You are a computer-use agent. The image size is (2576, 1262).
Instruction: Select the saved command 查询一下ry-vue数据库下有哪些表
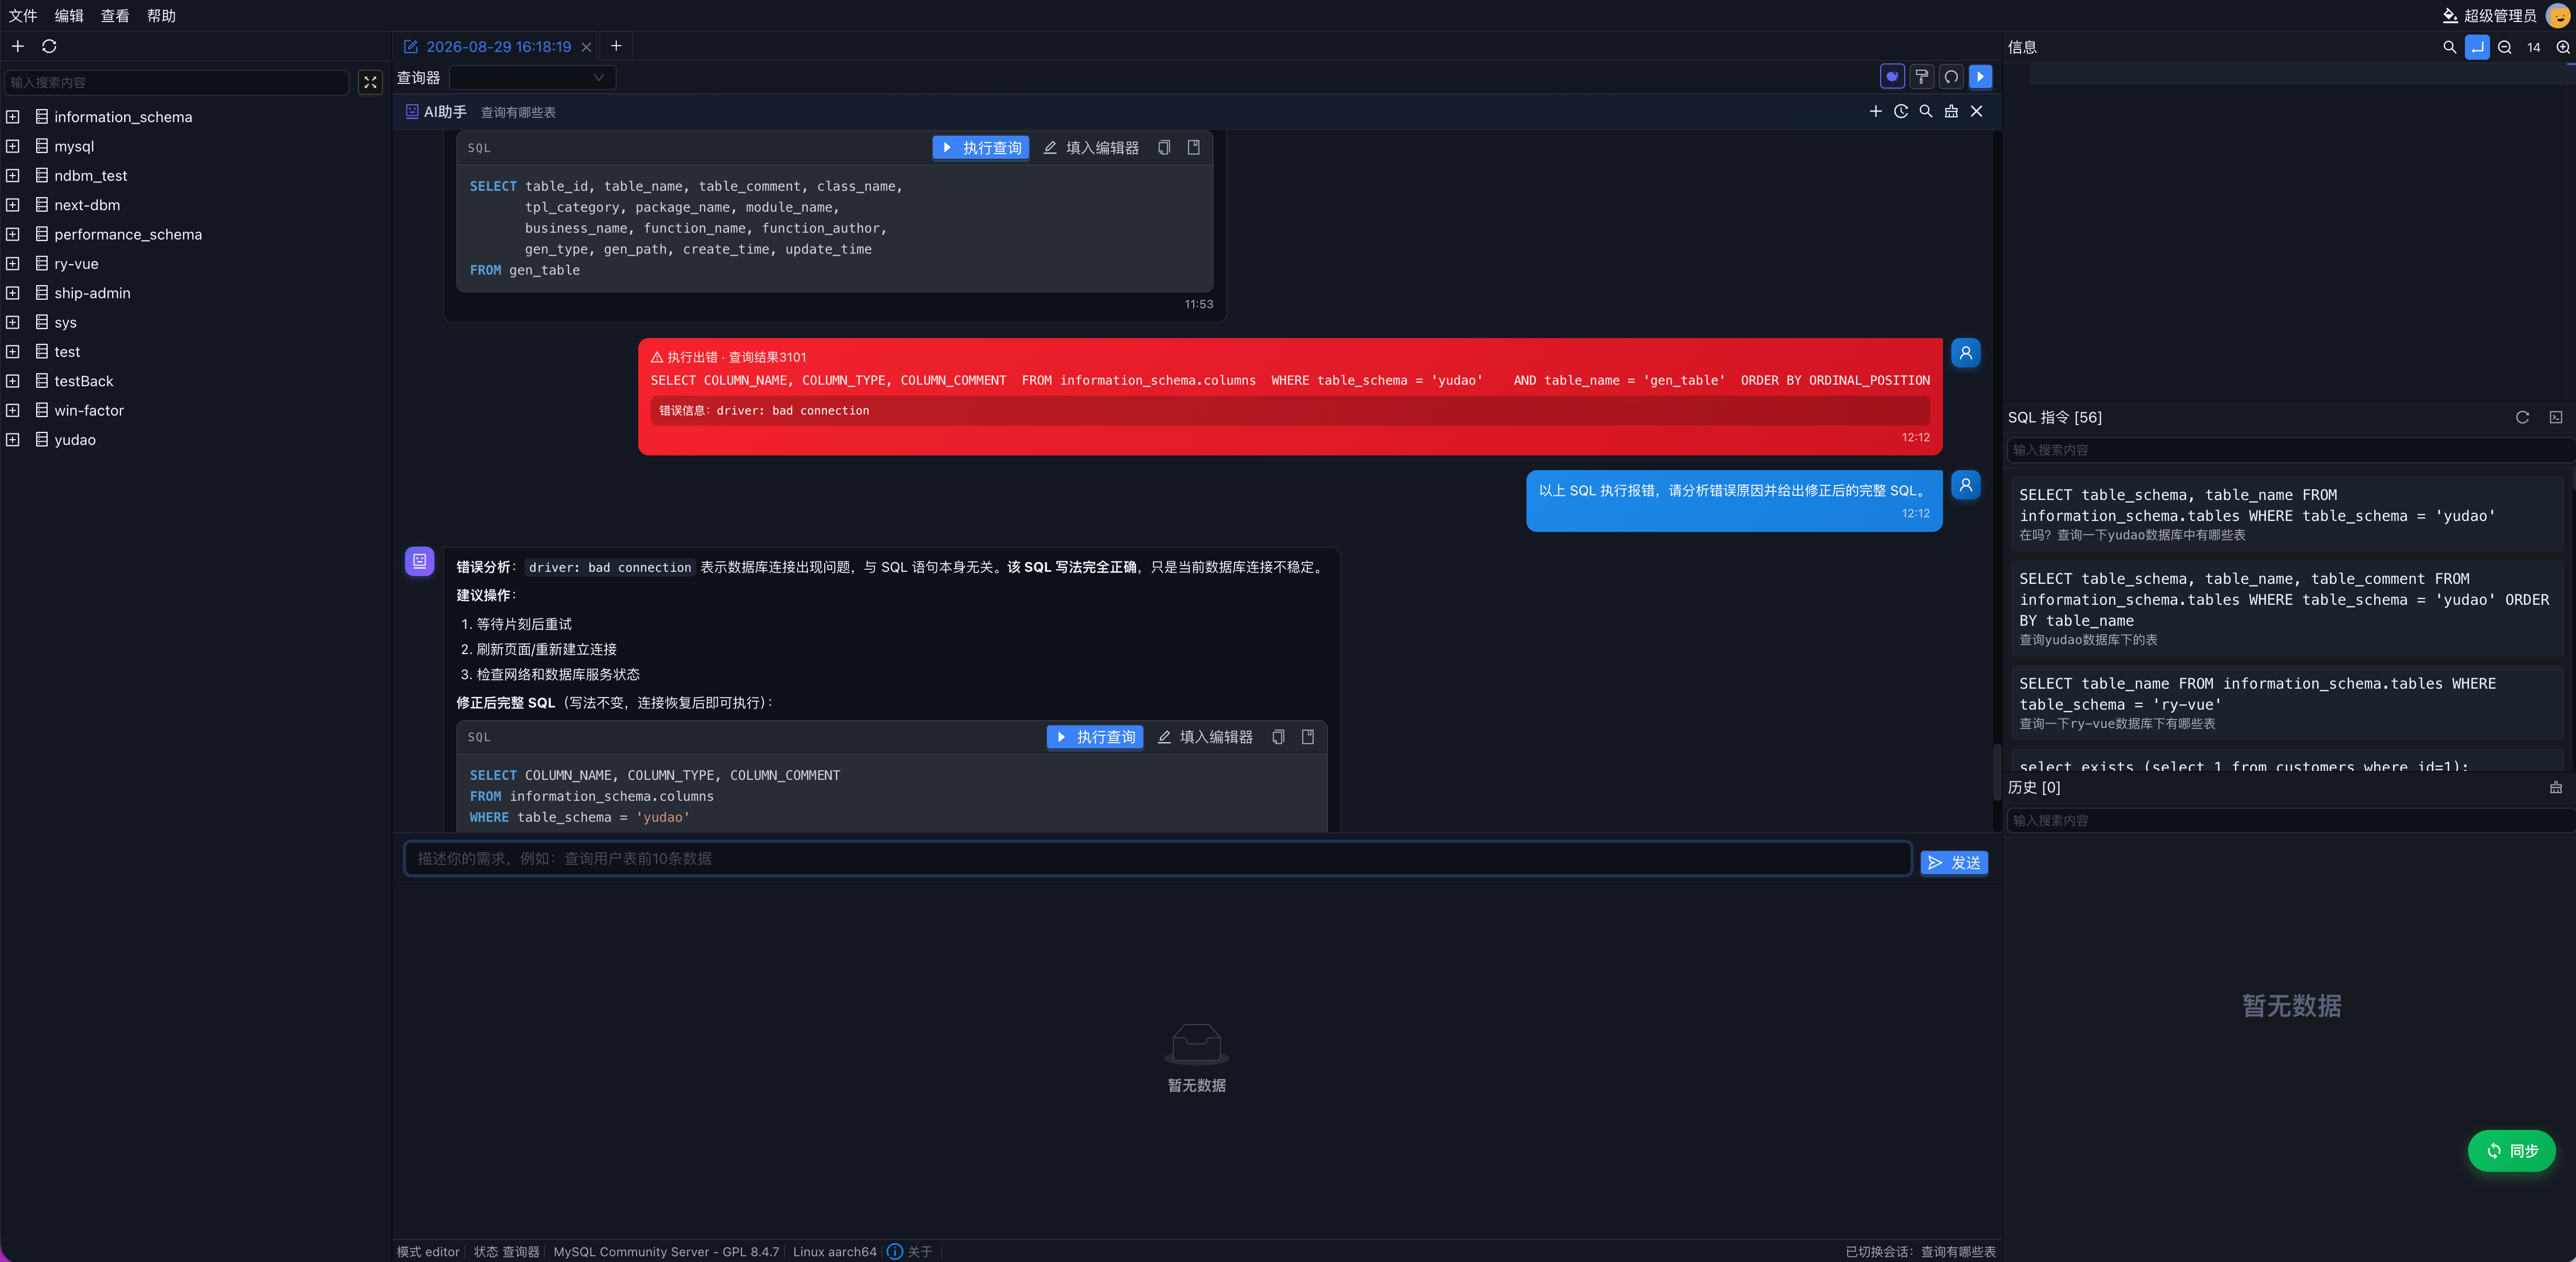(2287, 703)
